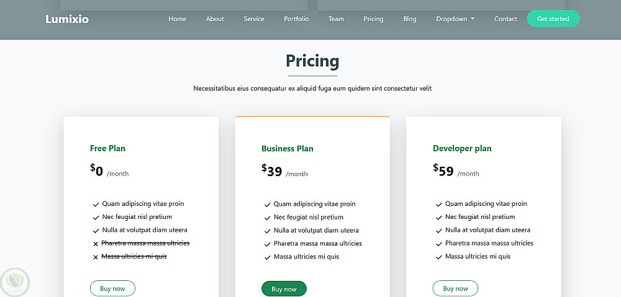
Task: Navigate to the Portfolio section
Action: (296, 19)
